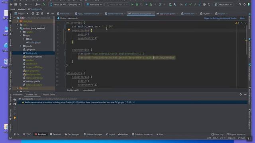This screenshot has height=143, width=255.
Task: Open the Terminal tool window
Action: 55,134
